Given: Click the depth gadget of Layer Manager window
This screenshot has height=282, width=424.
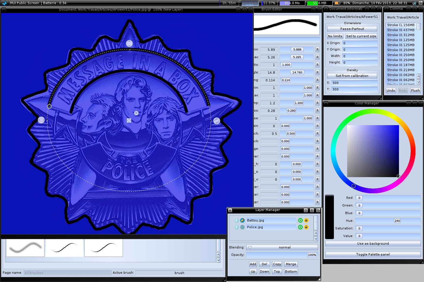Looking at the screenshot, I should pyautogui.click(x=318, y=210).
